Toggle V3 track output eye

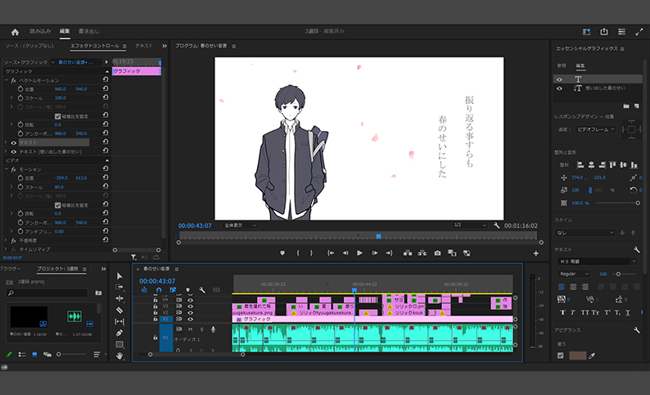click(x=190, y=306)
